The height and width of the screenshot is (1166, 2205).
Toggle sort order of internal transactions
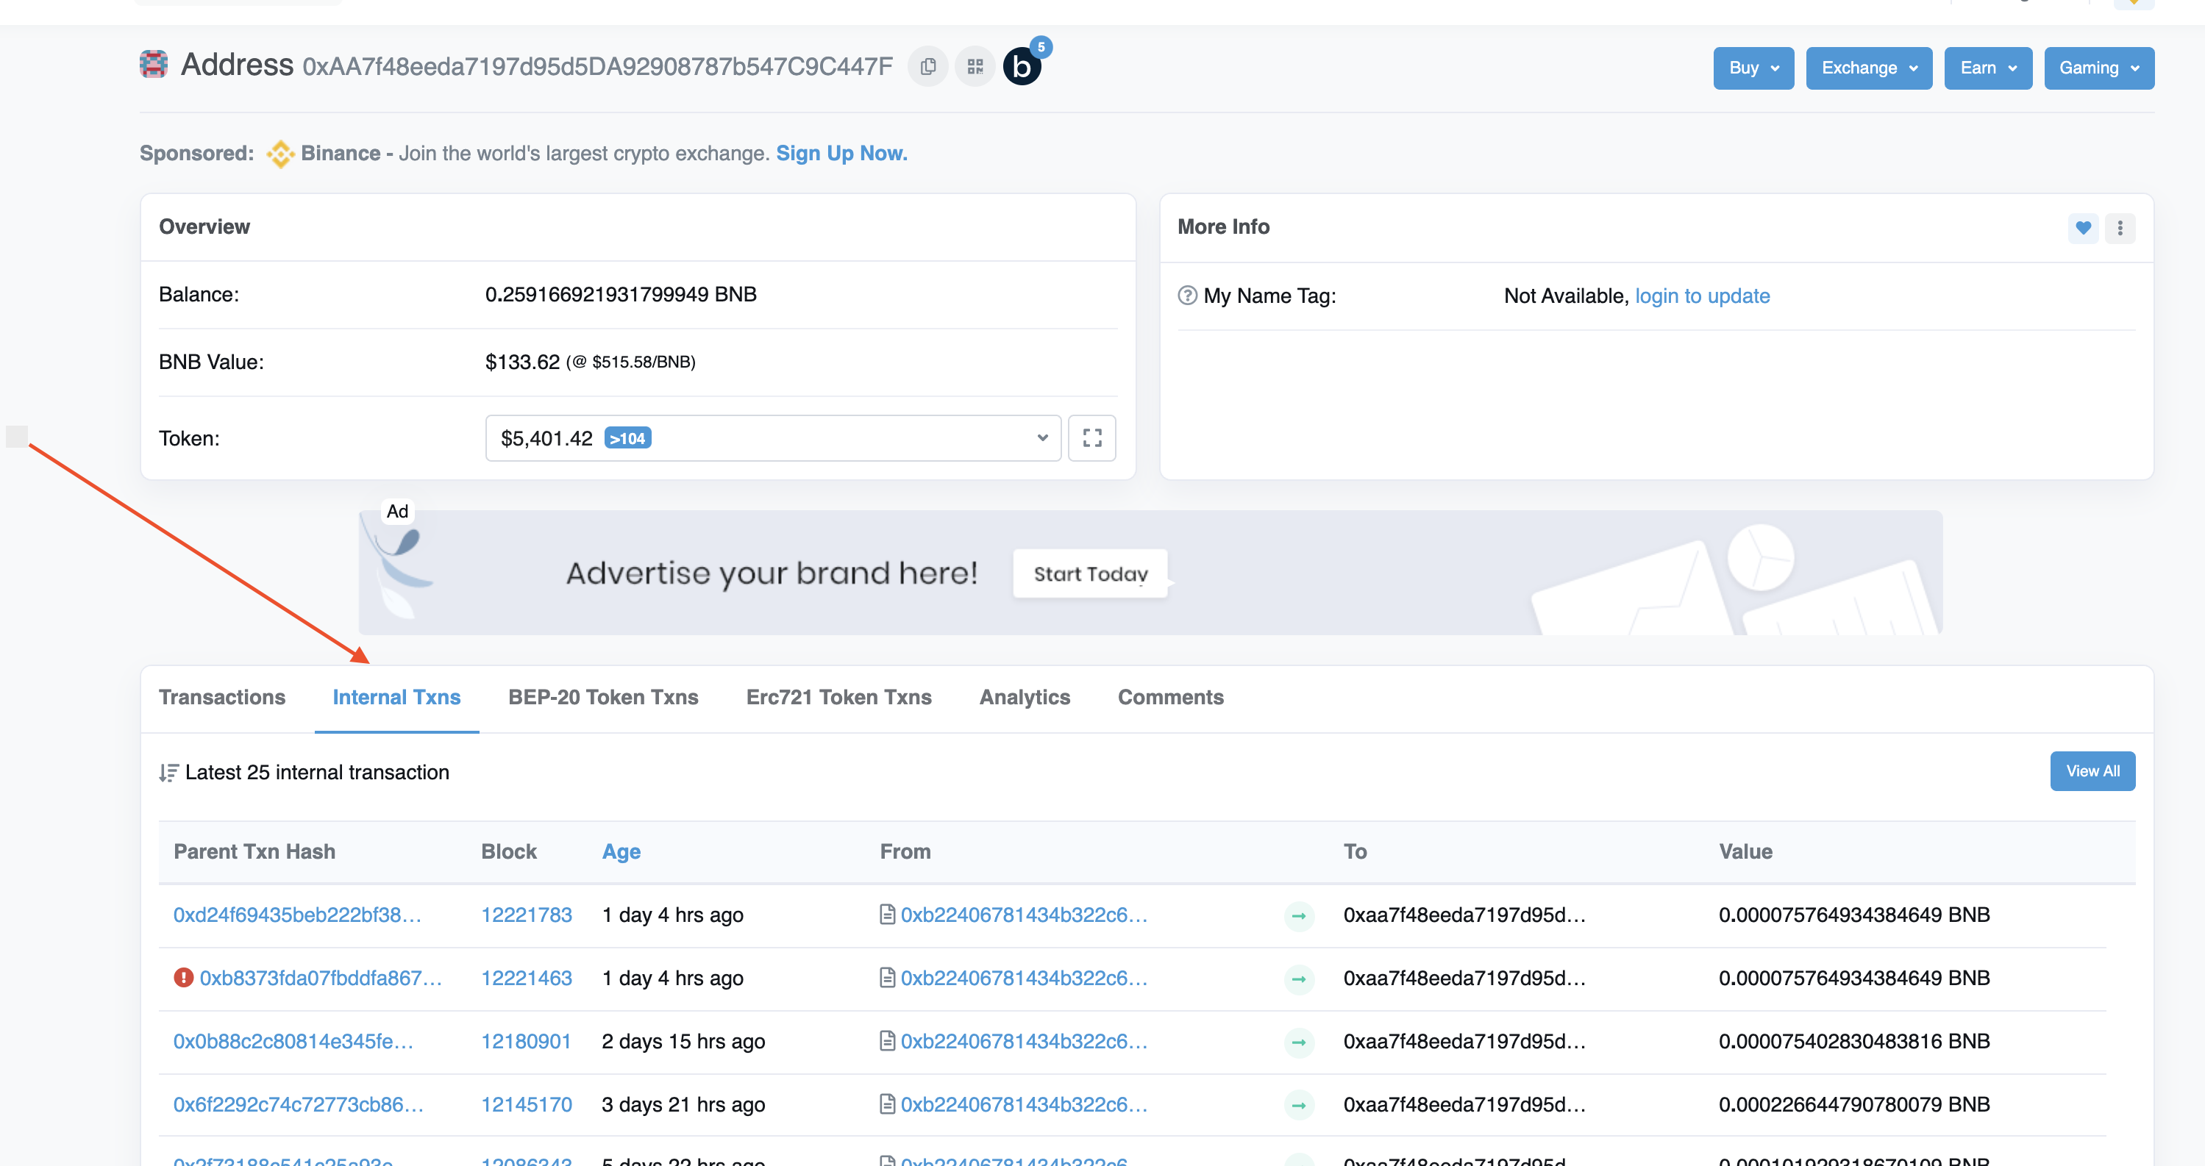[168, 773]
